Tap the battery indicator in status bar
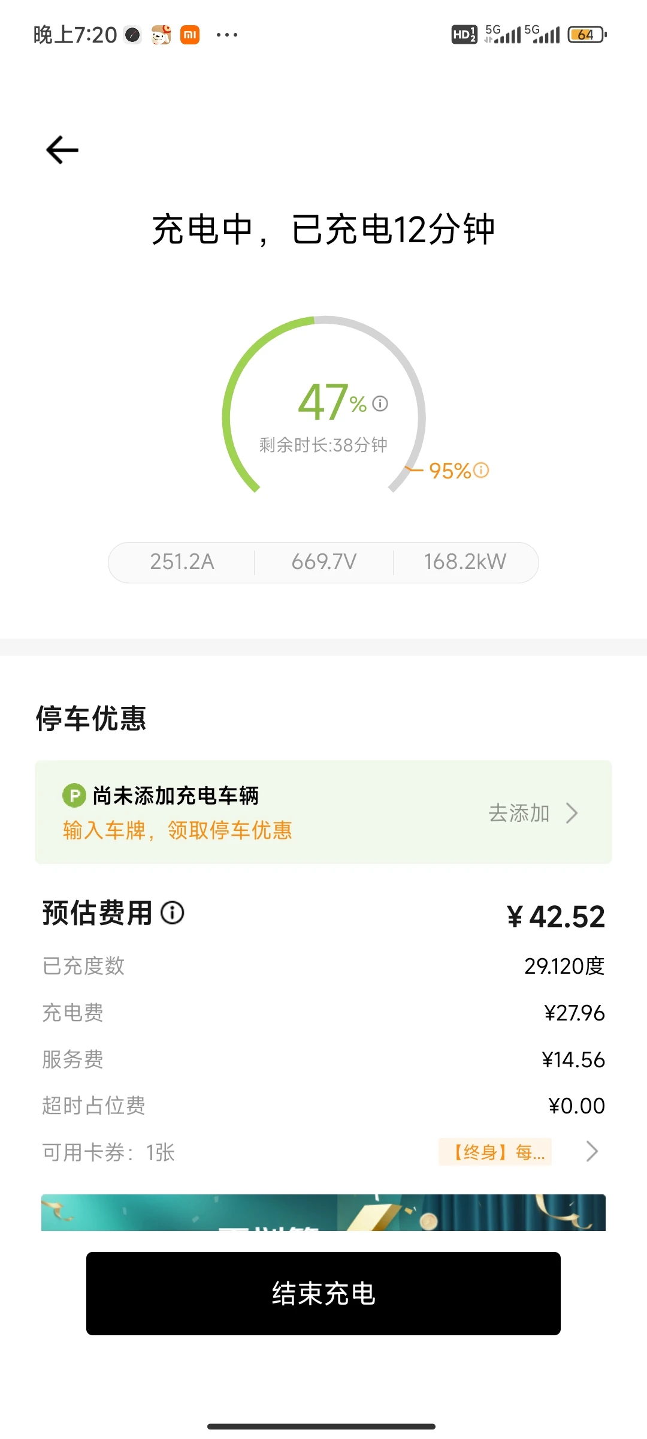647x1439 pixels. pyautogui.click(x=587, y=35)
